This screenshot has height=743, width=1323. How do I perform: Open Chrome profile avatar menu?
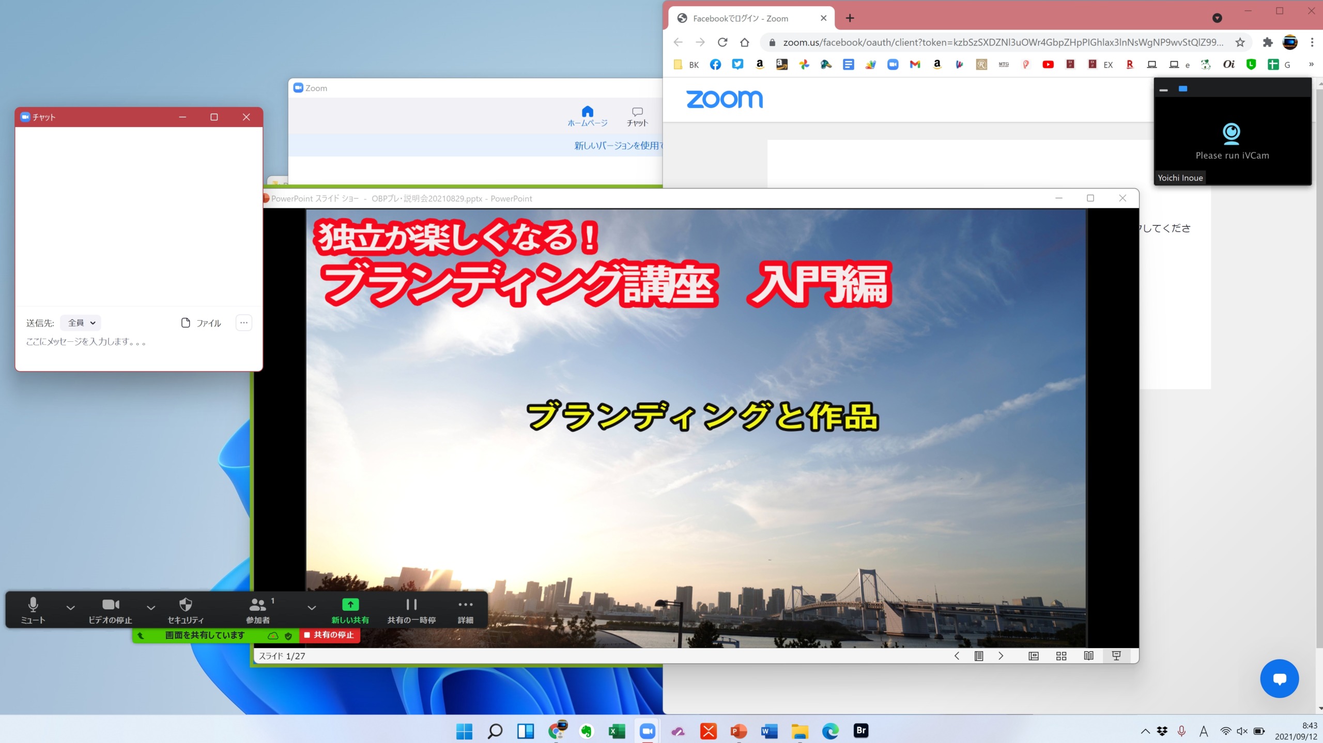click(x=1290, y=42)
